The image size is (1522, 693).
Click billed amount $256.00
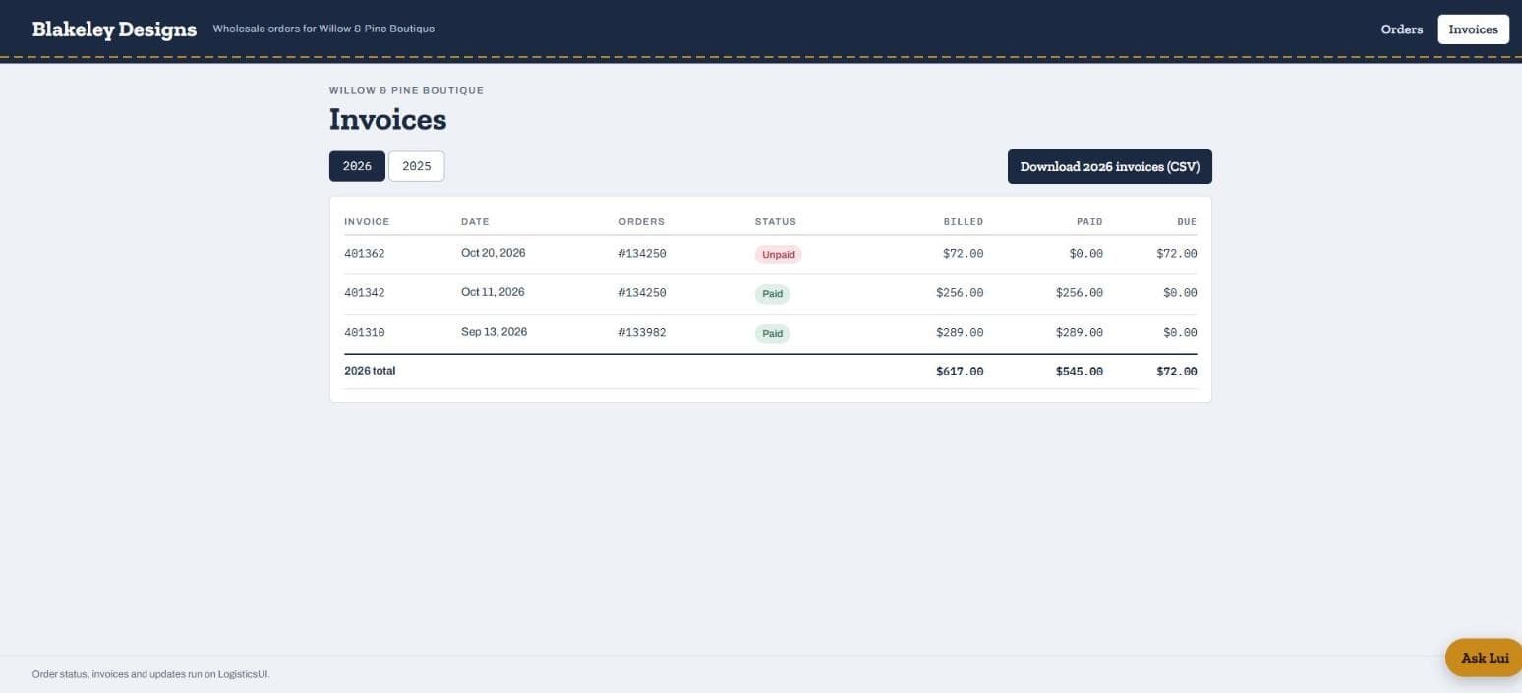pyautogui.click(x=960, y=293)
